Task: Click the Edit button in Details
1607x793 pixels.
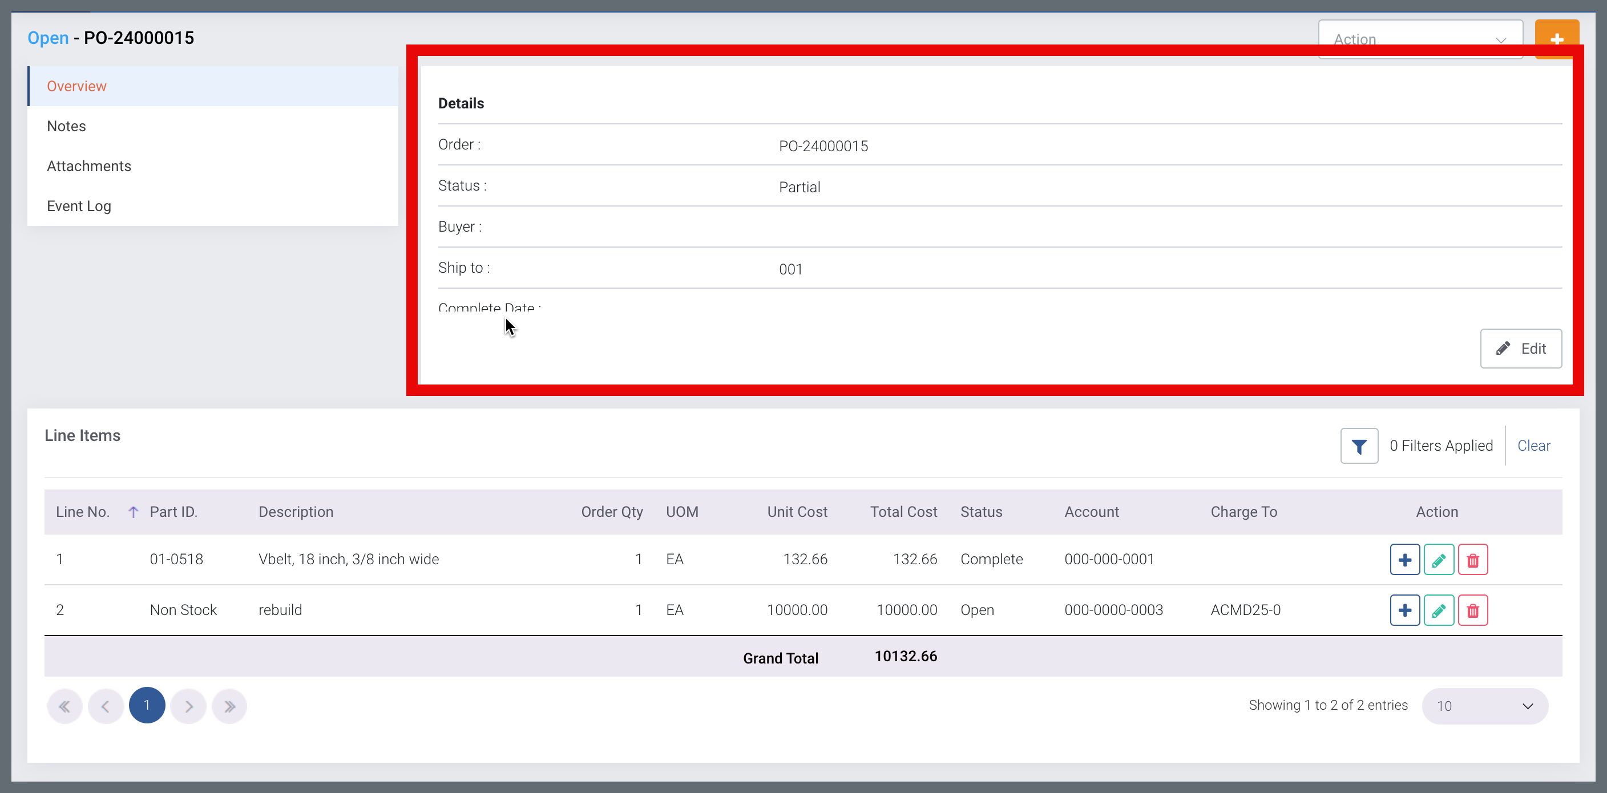Action: (x=1520, y=349)
